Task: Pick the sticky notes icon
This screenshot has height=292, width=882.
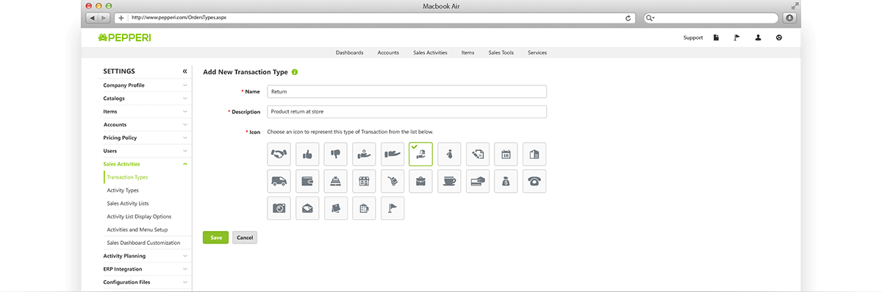Action: pyautogui.click(x=336, y=208)
